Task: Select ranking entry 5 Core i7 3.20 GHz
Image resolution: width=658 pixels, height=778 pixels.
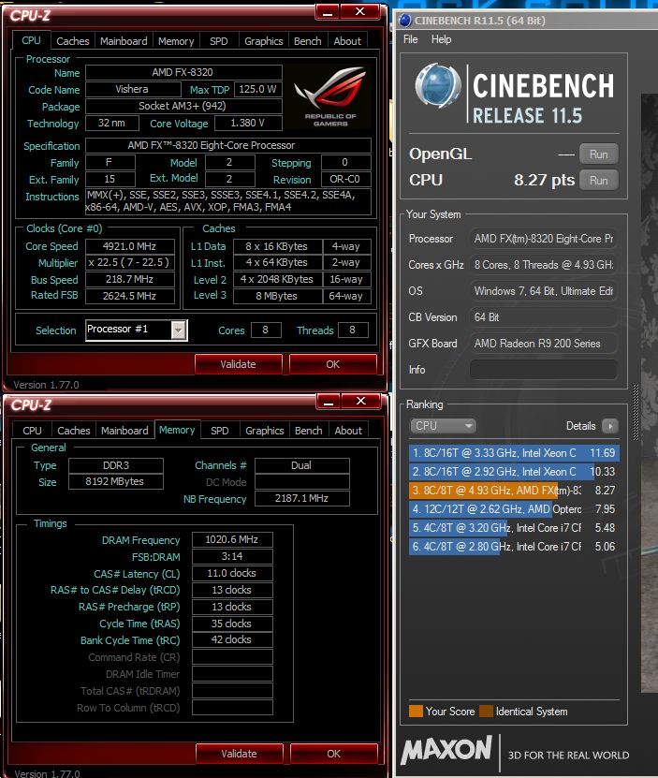Action: 514,528
